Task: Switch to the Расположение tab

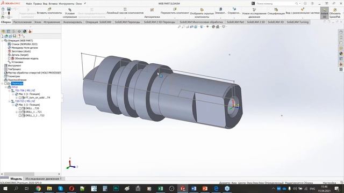Action: click(x=23, y=22)
